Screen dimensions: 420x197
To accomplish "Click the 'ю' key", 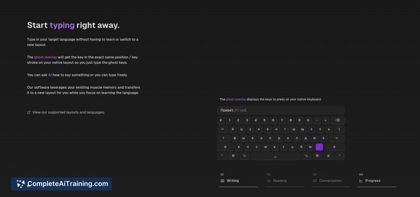I will pos(310,147).
